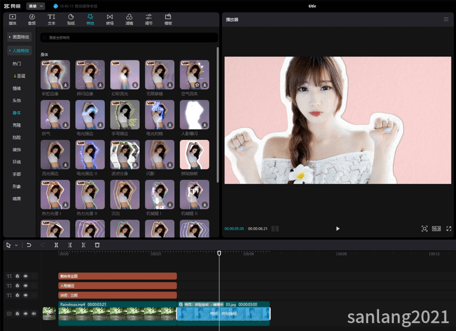Open the pointer tool mode dropdown arrow
456x331 pixels.
17,245
